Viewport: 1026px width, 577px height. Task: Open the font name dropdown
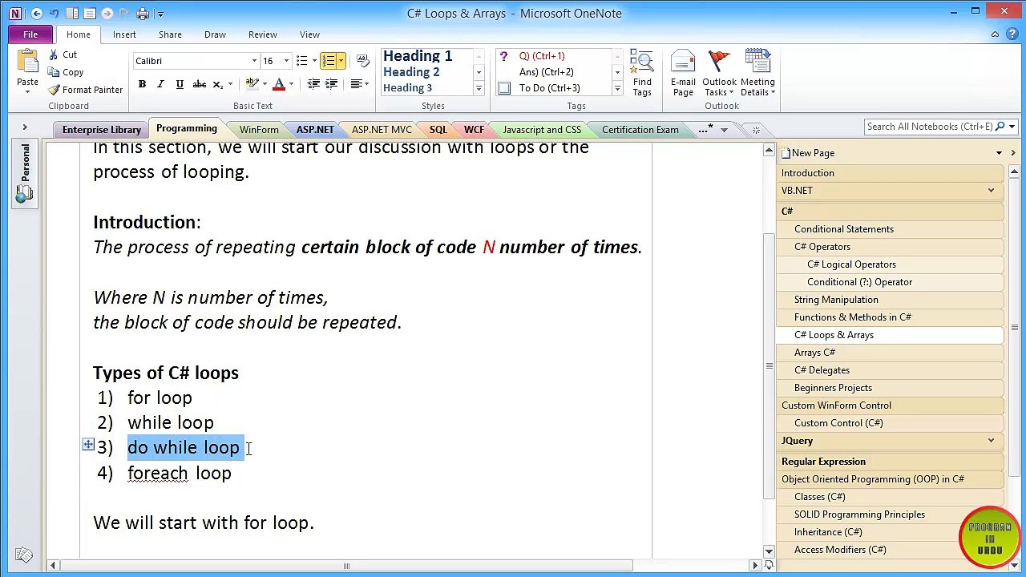pos(254,61)
